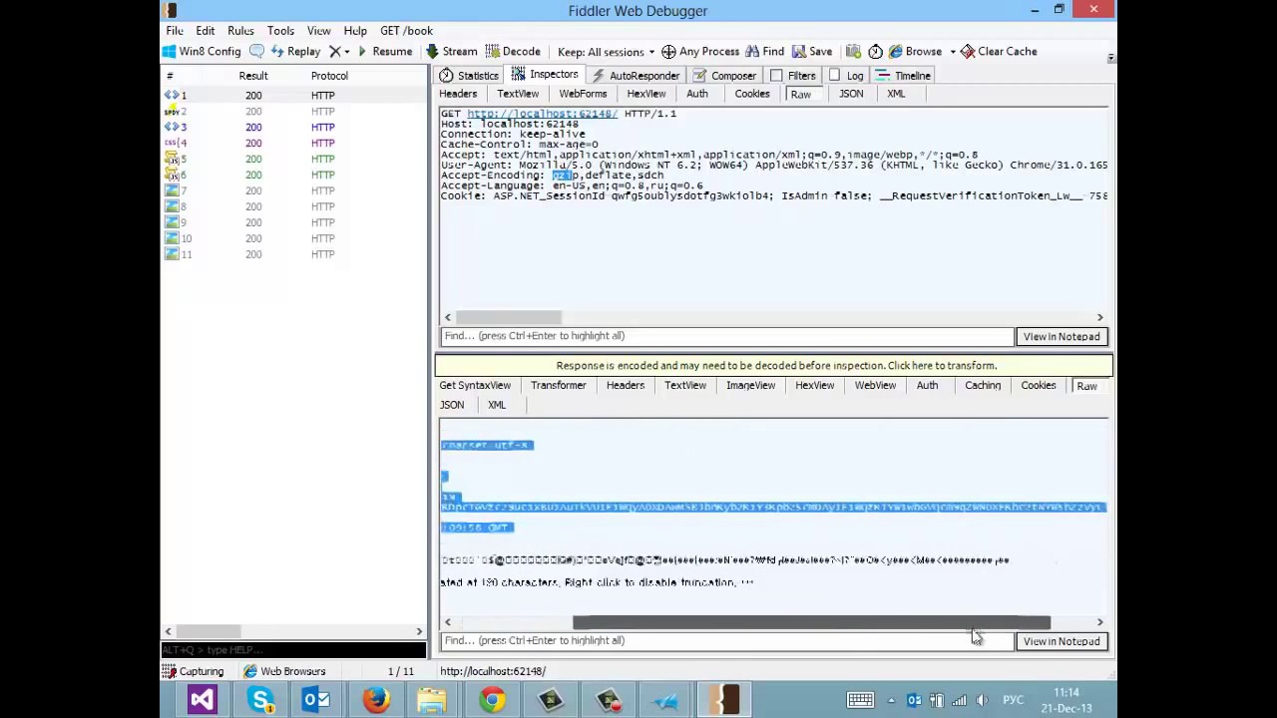Switch to the Inspectors tab
This screenshot has height=718, width=1277.
[545, 75]
